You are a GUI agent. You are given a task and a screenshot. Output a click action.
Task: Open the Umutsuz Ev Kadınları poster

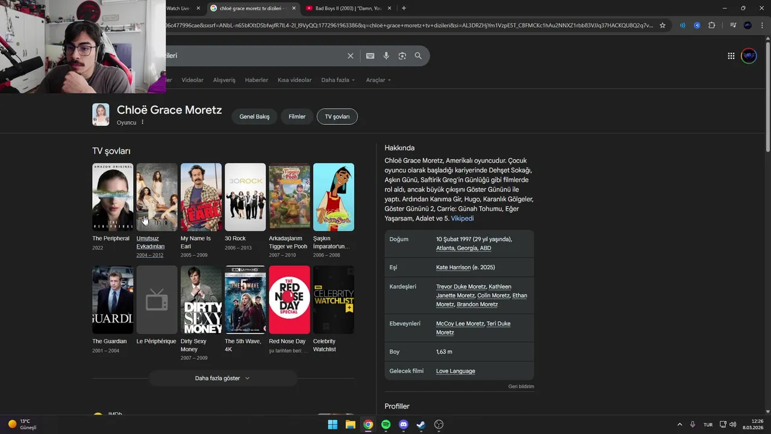pyautogui.click(x=157, y=197)
